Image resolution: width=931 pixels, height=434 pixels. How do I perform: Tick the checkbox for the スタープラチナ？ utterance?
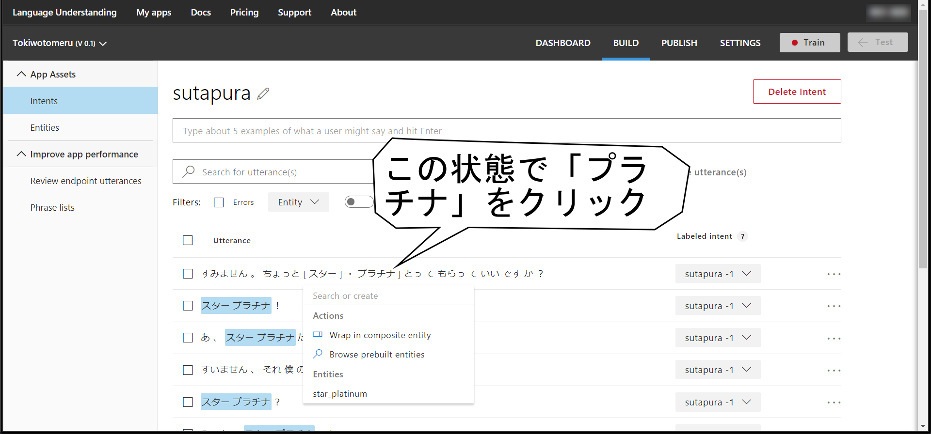coord(188,402)
